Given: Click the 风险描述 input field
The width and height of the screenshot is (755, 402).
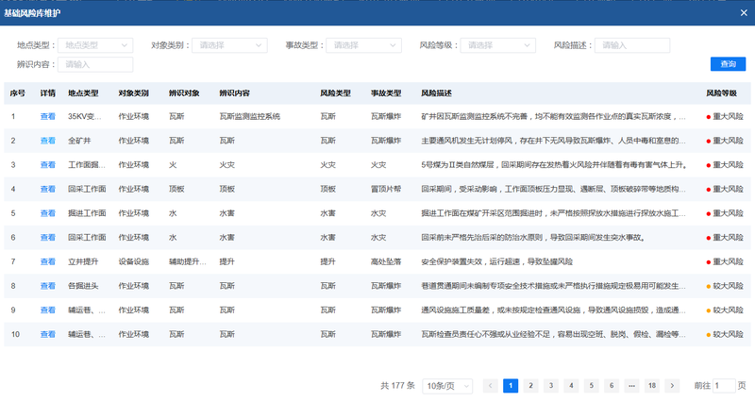Looking at the screenshot, I should (632, 45).
